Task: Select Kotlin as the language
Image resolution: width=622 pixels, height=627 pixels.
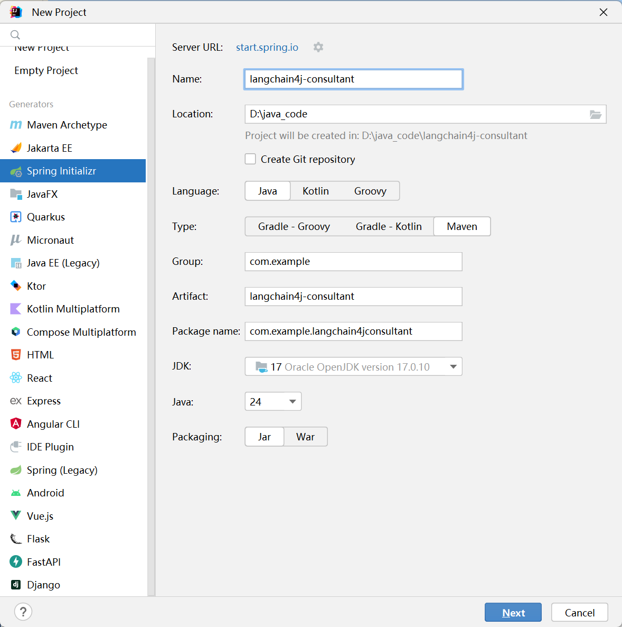Action: point(316,191)
